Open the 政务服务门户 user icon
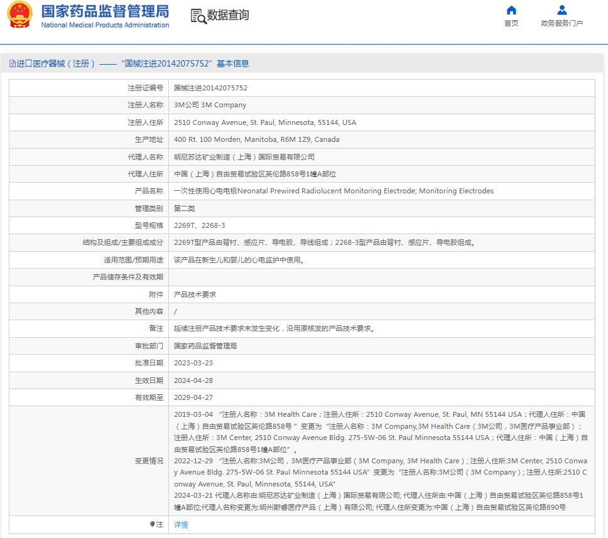Image resolution: width=608 pixels, height=538 pixels. tap(562, 10)
